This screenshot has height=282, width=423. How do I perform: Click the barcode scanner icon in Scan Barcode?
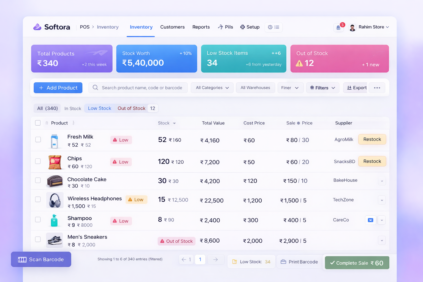[x=22, y=259]
